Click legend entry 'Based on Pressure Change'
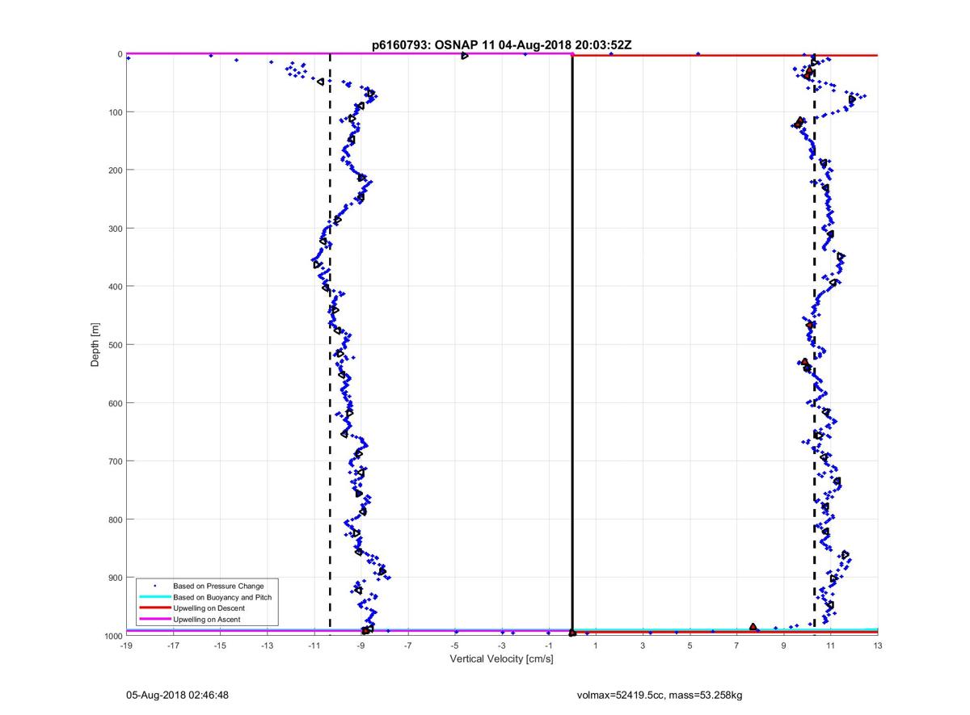The width and height of the screenshot is (970, 715). [x=218, y=586]
